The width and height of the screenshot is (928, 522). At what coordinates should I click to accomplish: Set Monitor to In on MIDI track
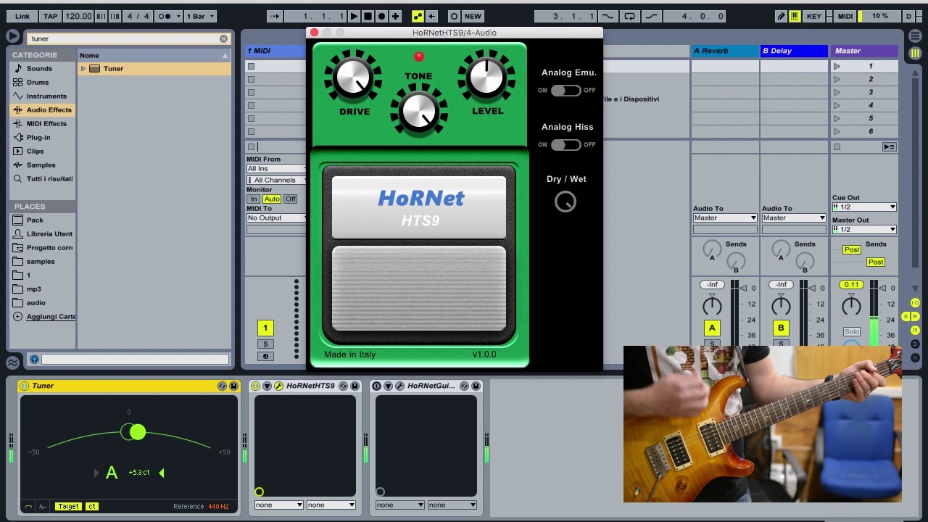253,199
